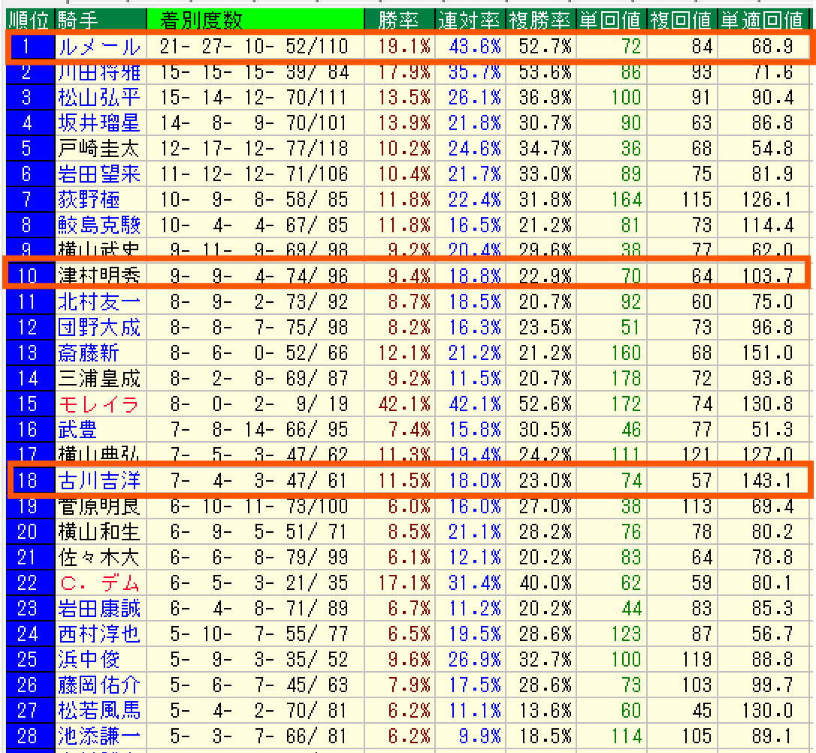Select jockey 松山弘平 link
816x753 pixels.
[99, 98]
